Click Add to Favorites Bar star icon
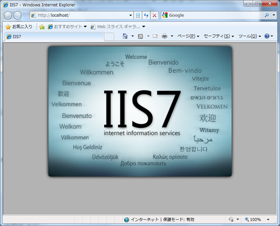This screenshot has height=226, width=280. pos(42,27)
